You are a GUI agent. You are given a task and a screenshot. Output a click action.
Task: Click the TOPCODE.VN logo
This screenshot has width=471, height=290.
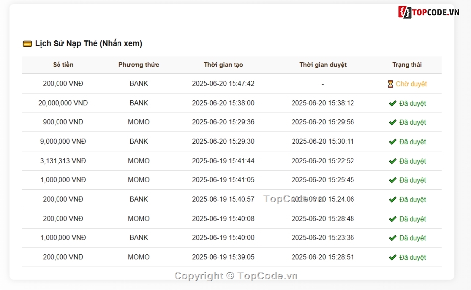point(428,12)
